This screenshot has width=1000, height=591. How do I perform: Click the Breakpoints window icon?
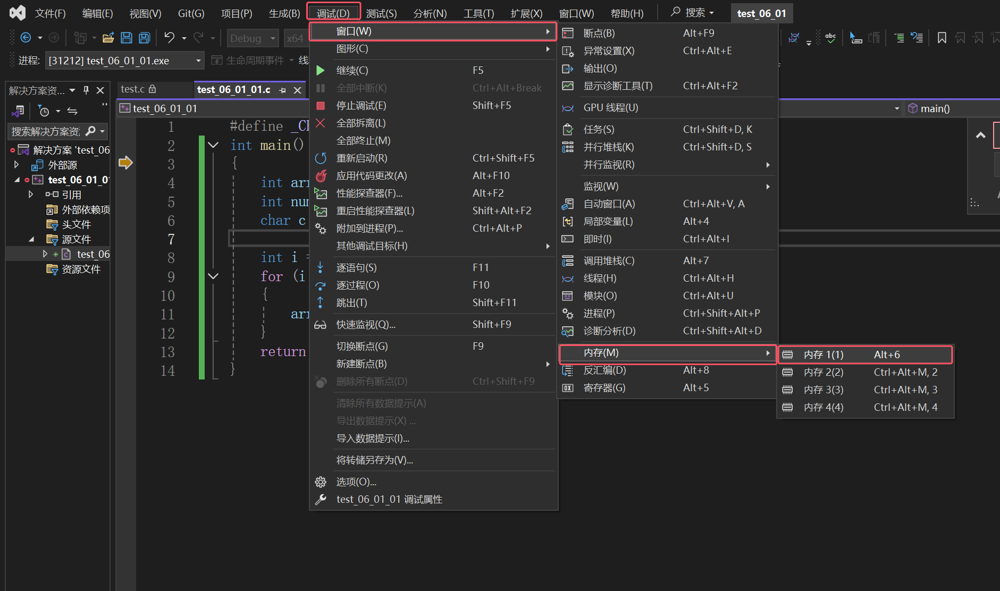click(568, 33)
